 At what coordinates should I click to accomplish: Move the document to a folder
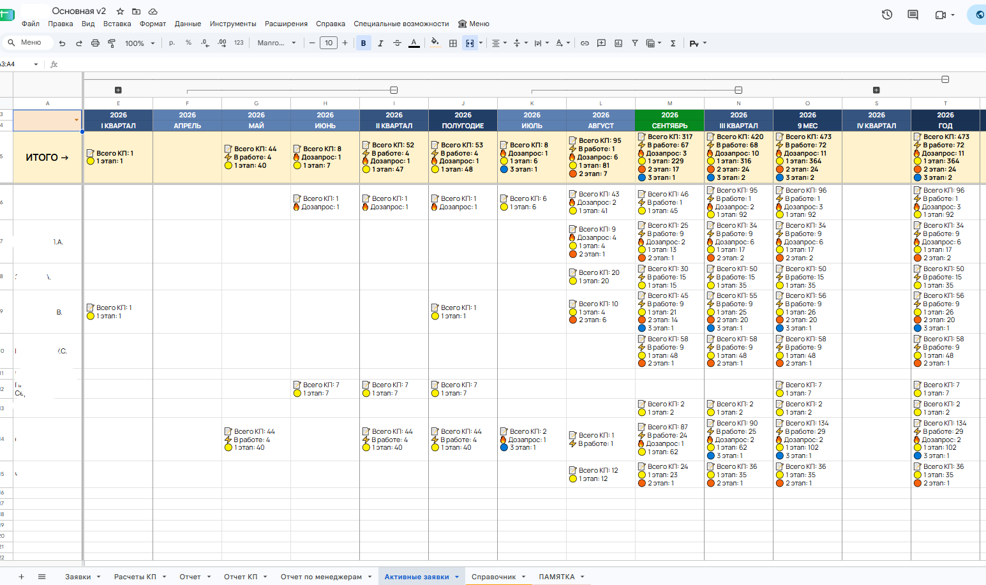(137, 11)
